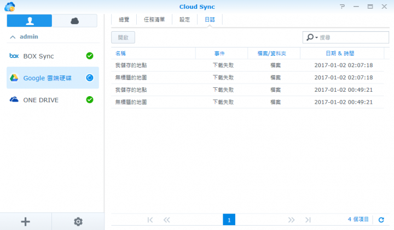Select the Google 雲端硬碟 connection

tap(53, 78)
